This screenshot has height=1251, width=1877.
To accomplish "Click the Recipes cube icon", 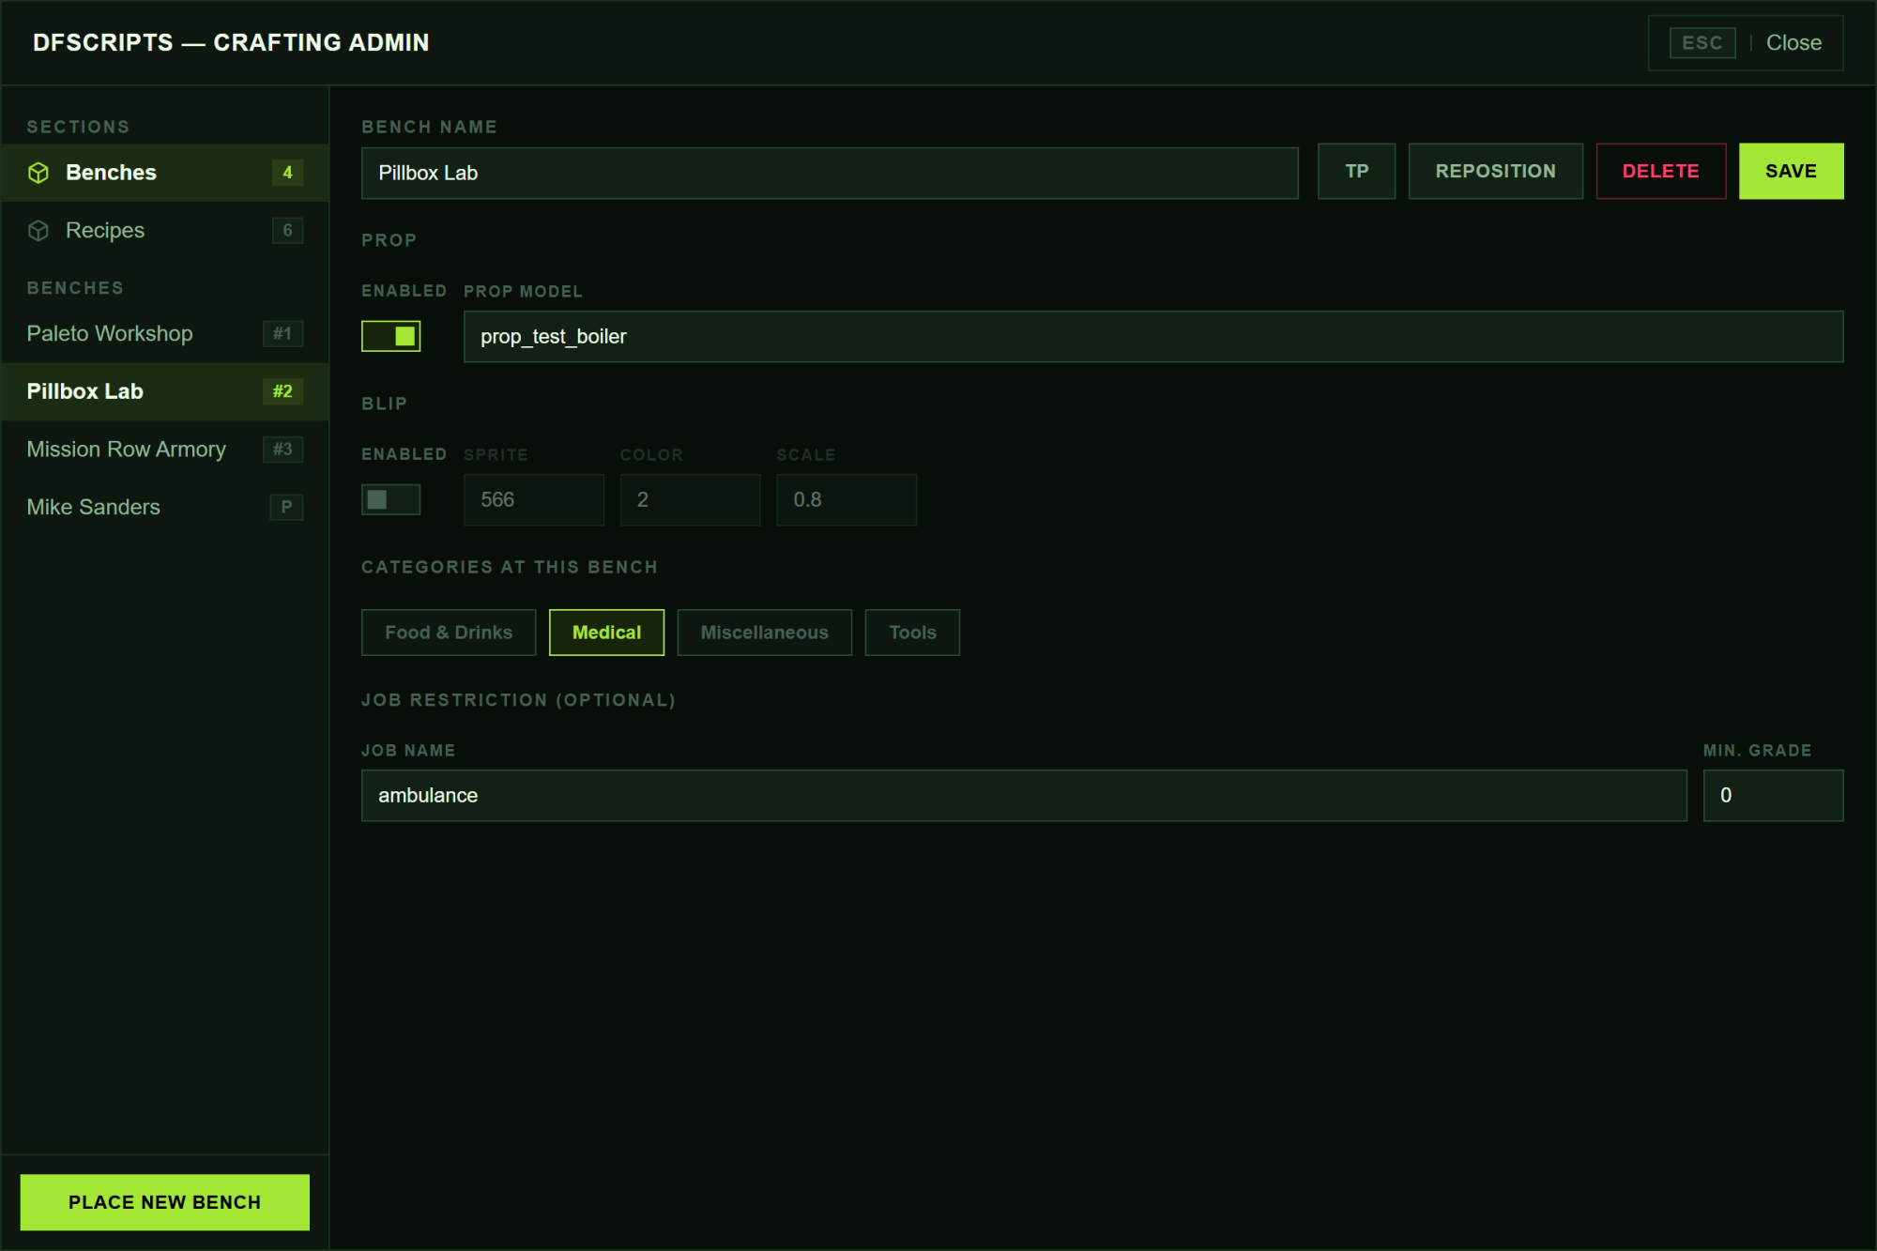I will coord(38,231).
